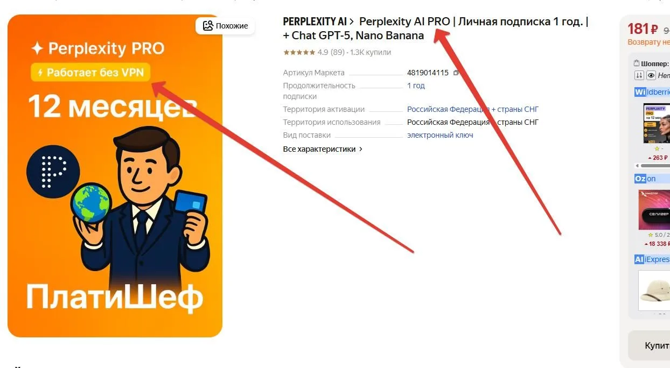
Task: Open the AliExpress hat product thumbnail
Action: coord(654,291)
